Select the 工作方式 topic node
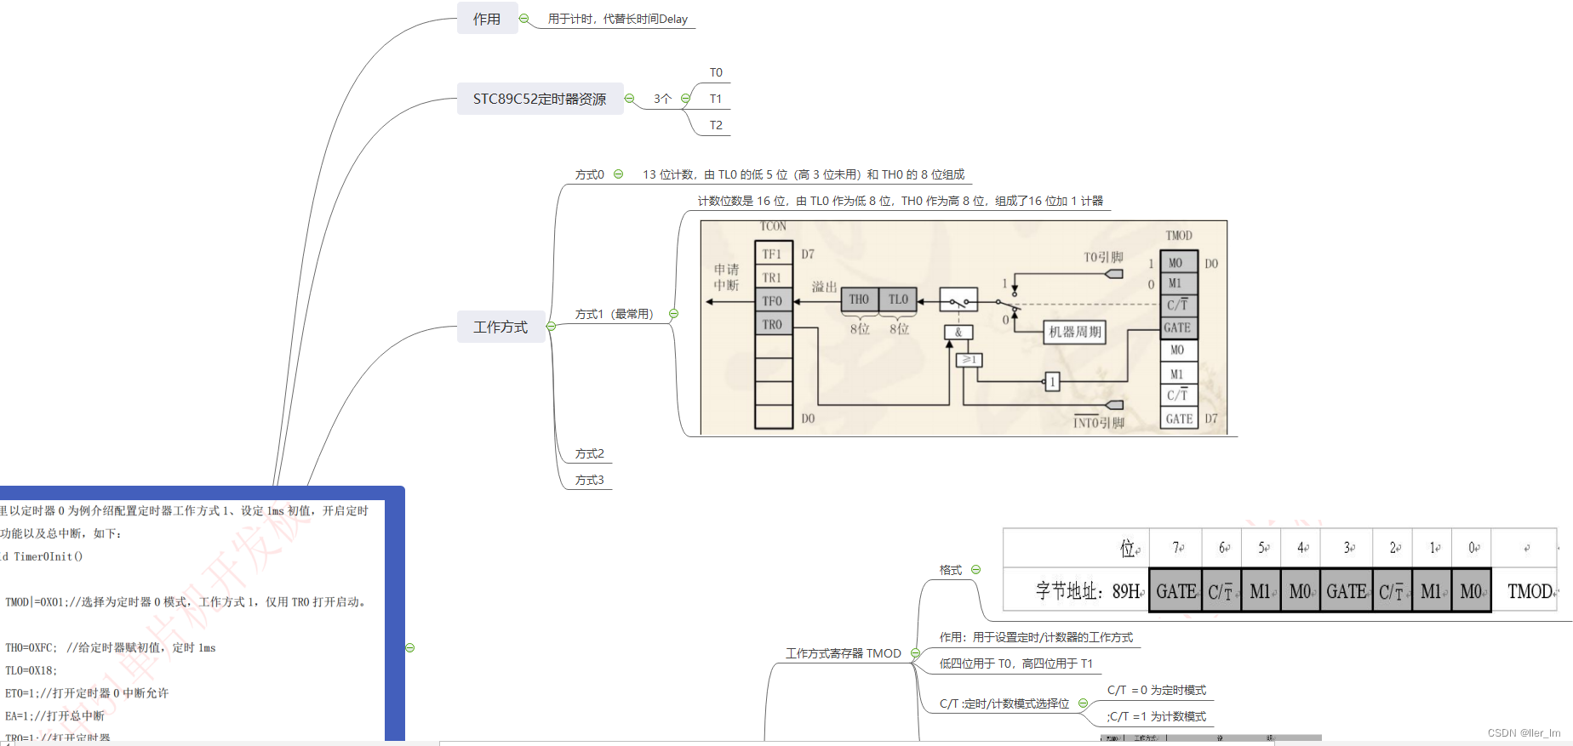 coord(501,327)
